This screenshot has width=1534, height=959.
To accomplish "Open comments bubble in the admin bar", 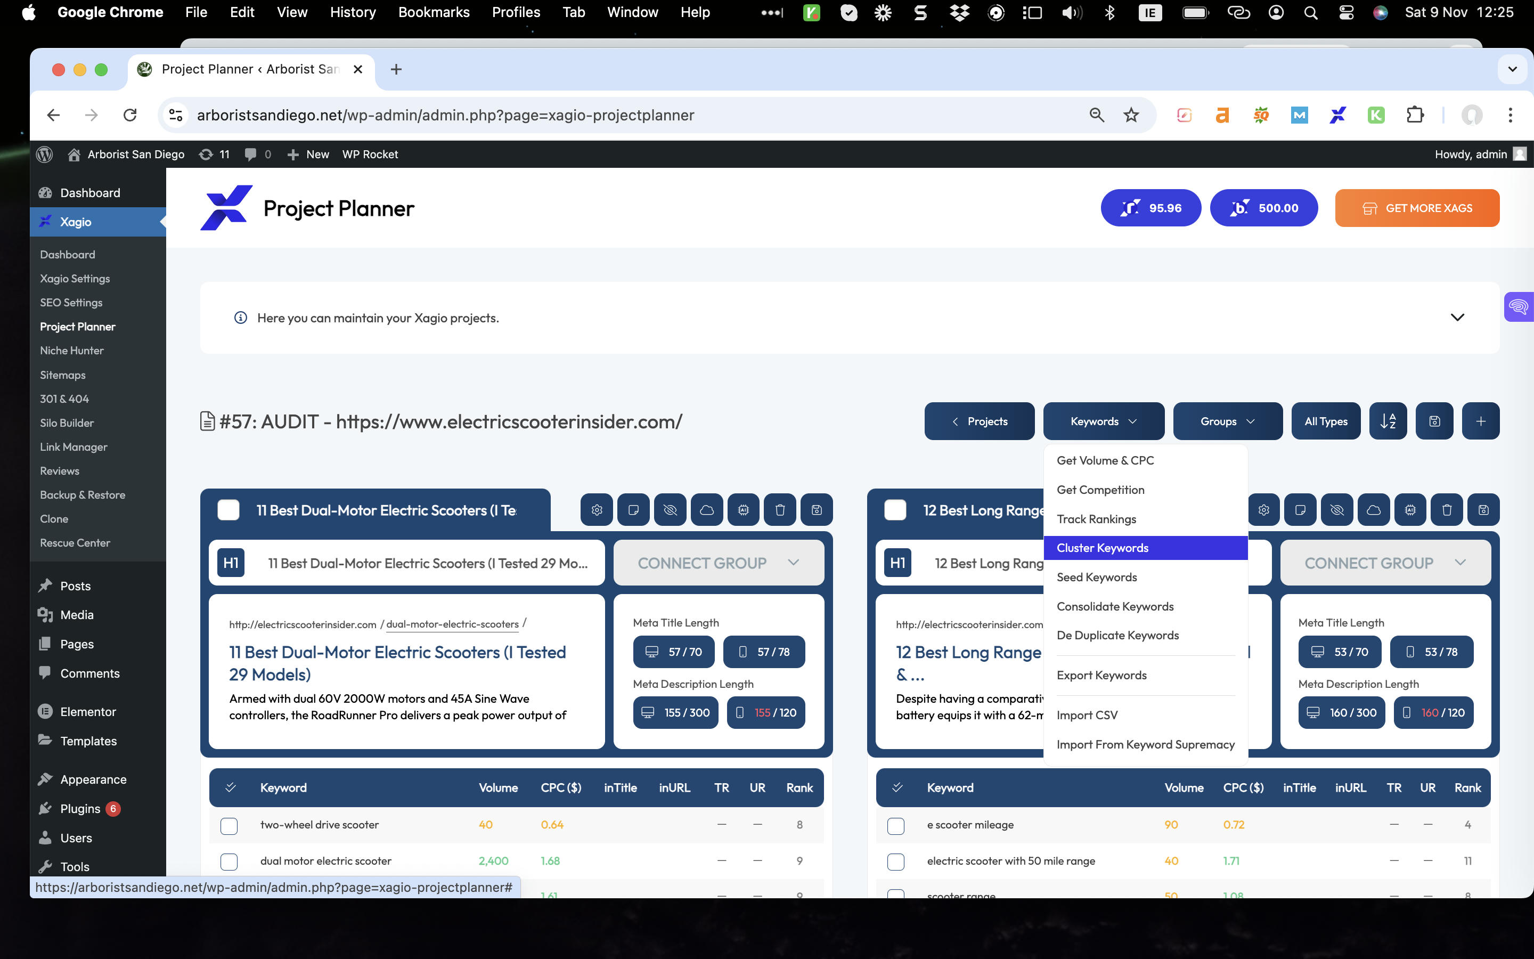I will [257, 154].
